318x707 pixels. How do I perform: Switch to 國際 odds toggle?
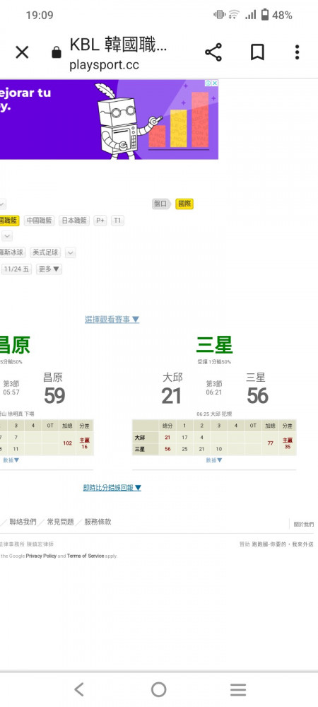pyautogui.click(x=184, y=204)
